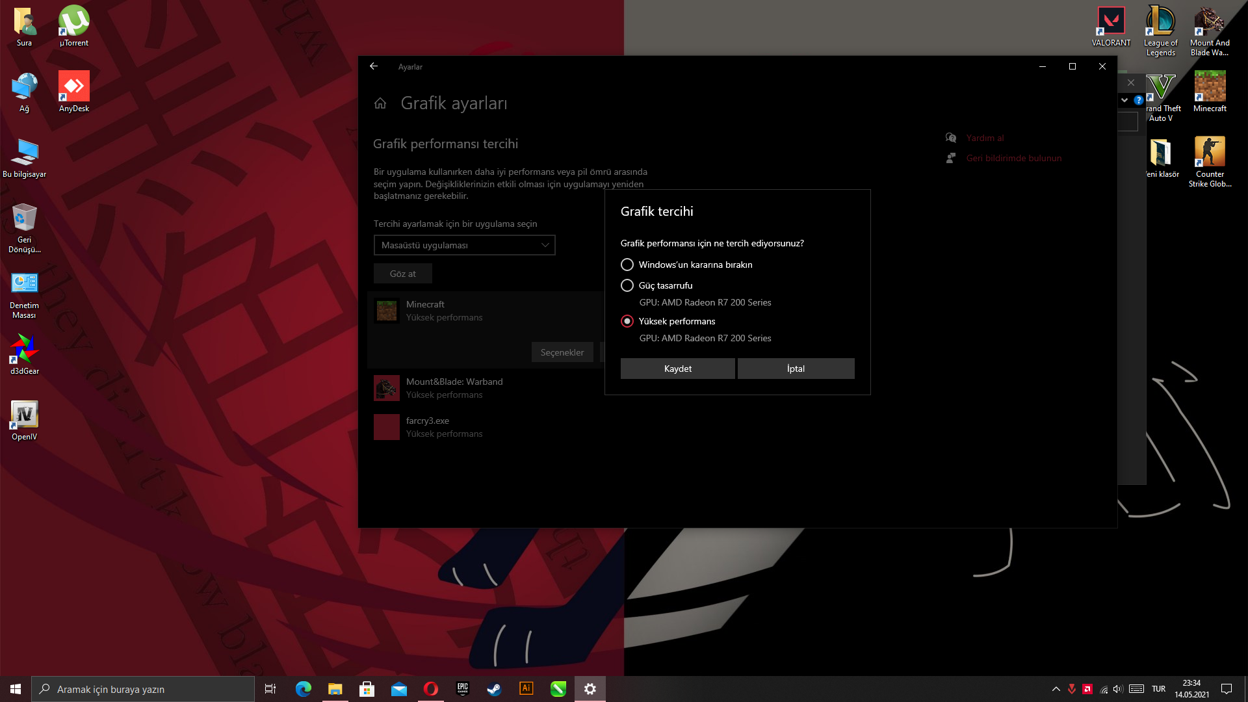Click the home icon beside Grafik ayarları
Viewport: 1248px width, 702px height.
click(x=380, y=103)
